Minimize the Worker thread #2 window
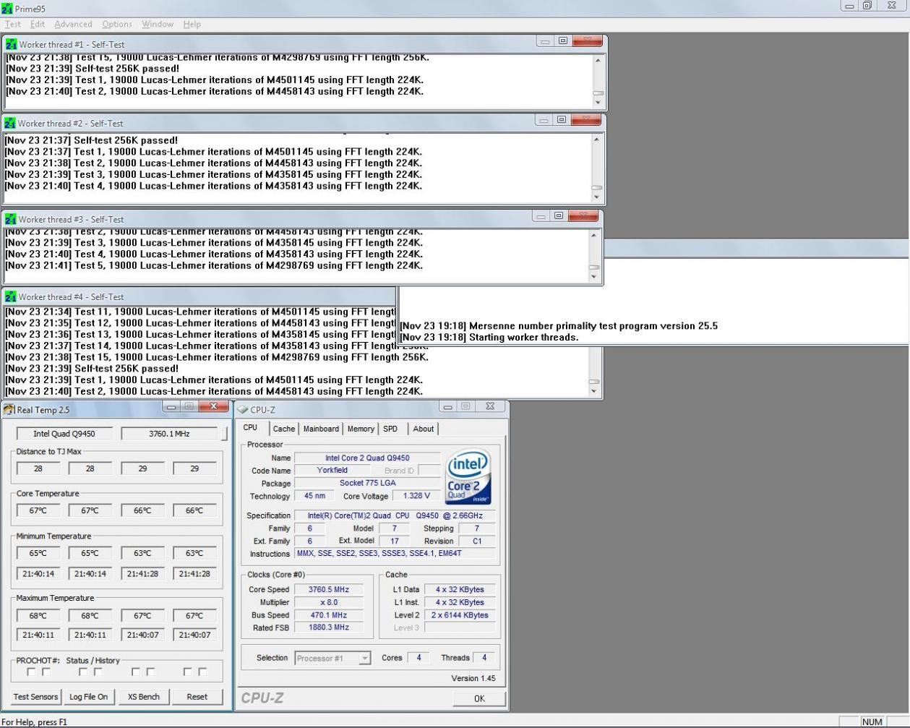Viewport: 910px width, 728px height. [x=543, y=120]
